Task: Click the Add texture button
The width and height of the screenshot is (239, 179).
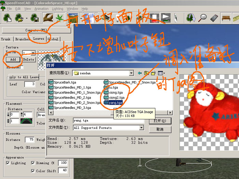Action: pyautogui.click(x=13, y=60)
